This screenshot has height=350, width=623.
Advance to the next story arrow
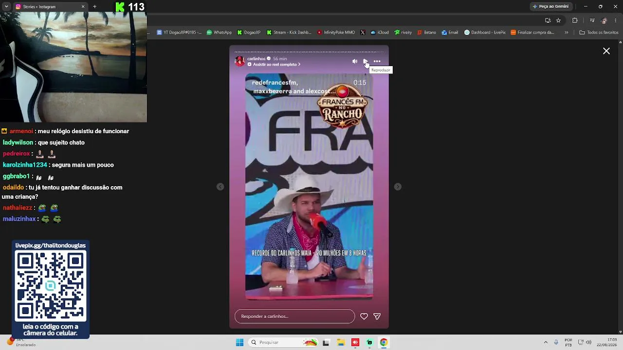coord(398,187)
